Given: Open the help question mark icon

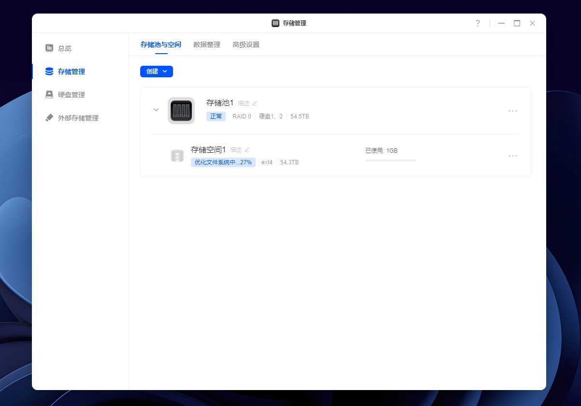Looking at the screenshot, I should [x=478, y=23].
